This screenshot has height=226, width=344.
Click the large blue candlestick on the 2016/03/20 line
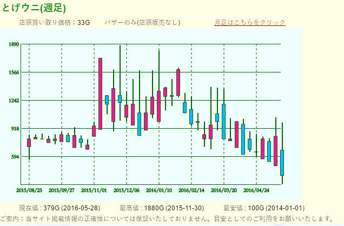pos(224,122)
